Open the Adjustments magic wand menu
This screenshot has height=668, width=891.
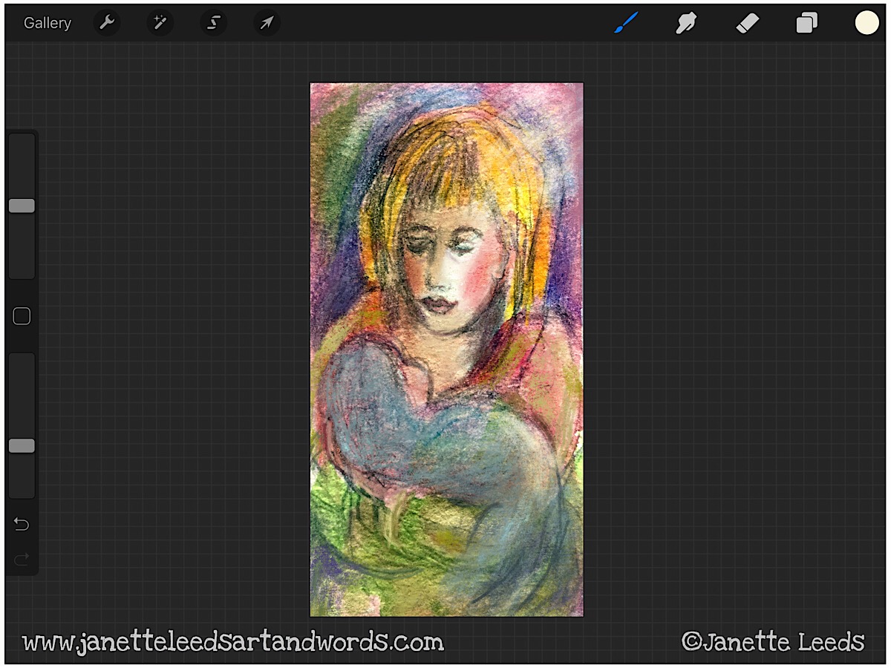coord(160,23)
